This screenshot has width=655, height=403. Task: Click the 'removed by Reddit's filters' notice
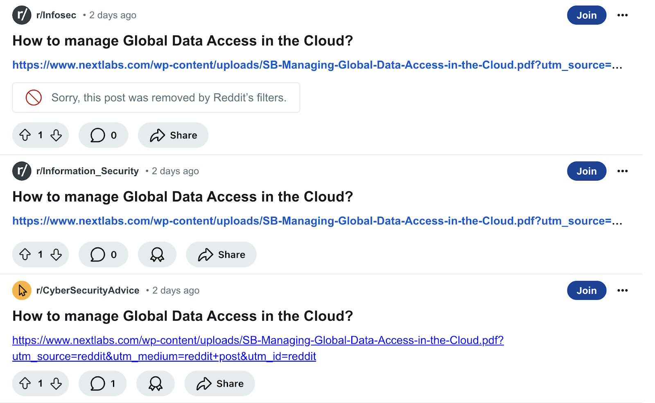(156, 97)
